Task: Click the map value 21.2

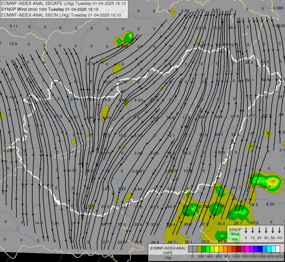Action: [x=155, y=207]
